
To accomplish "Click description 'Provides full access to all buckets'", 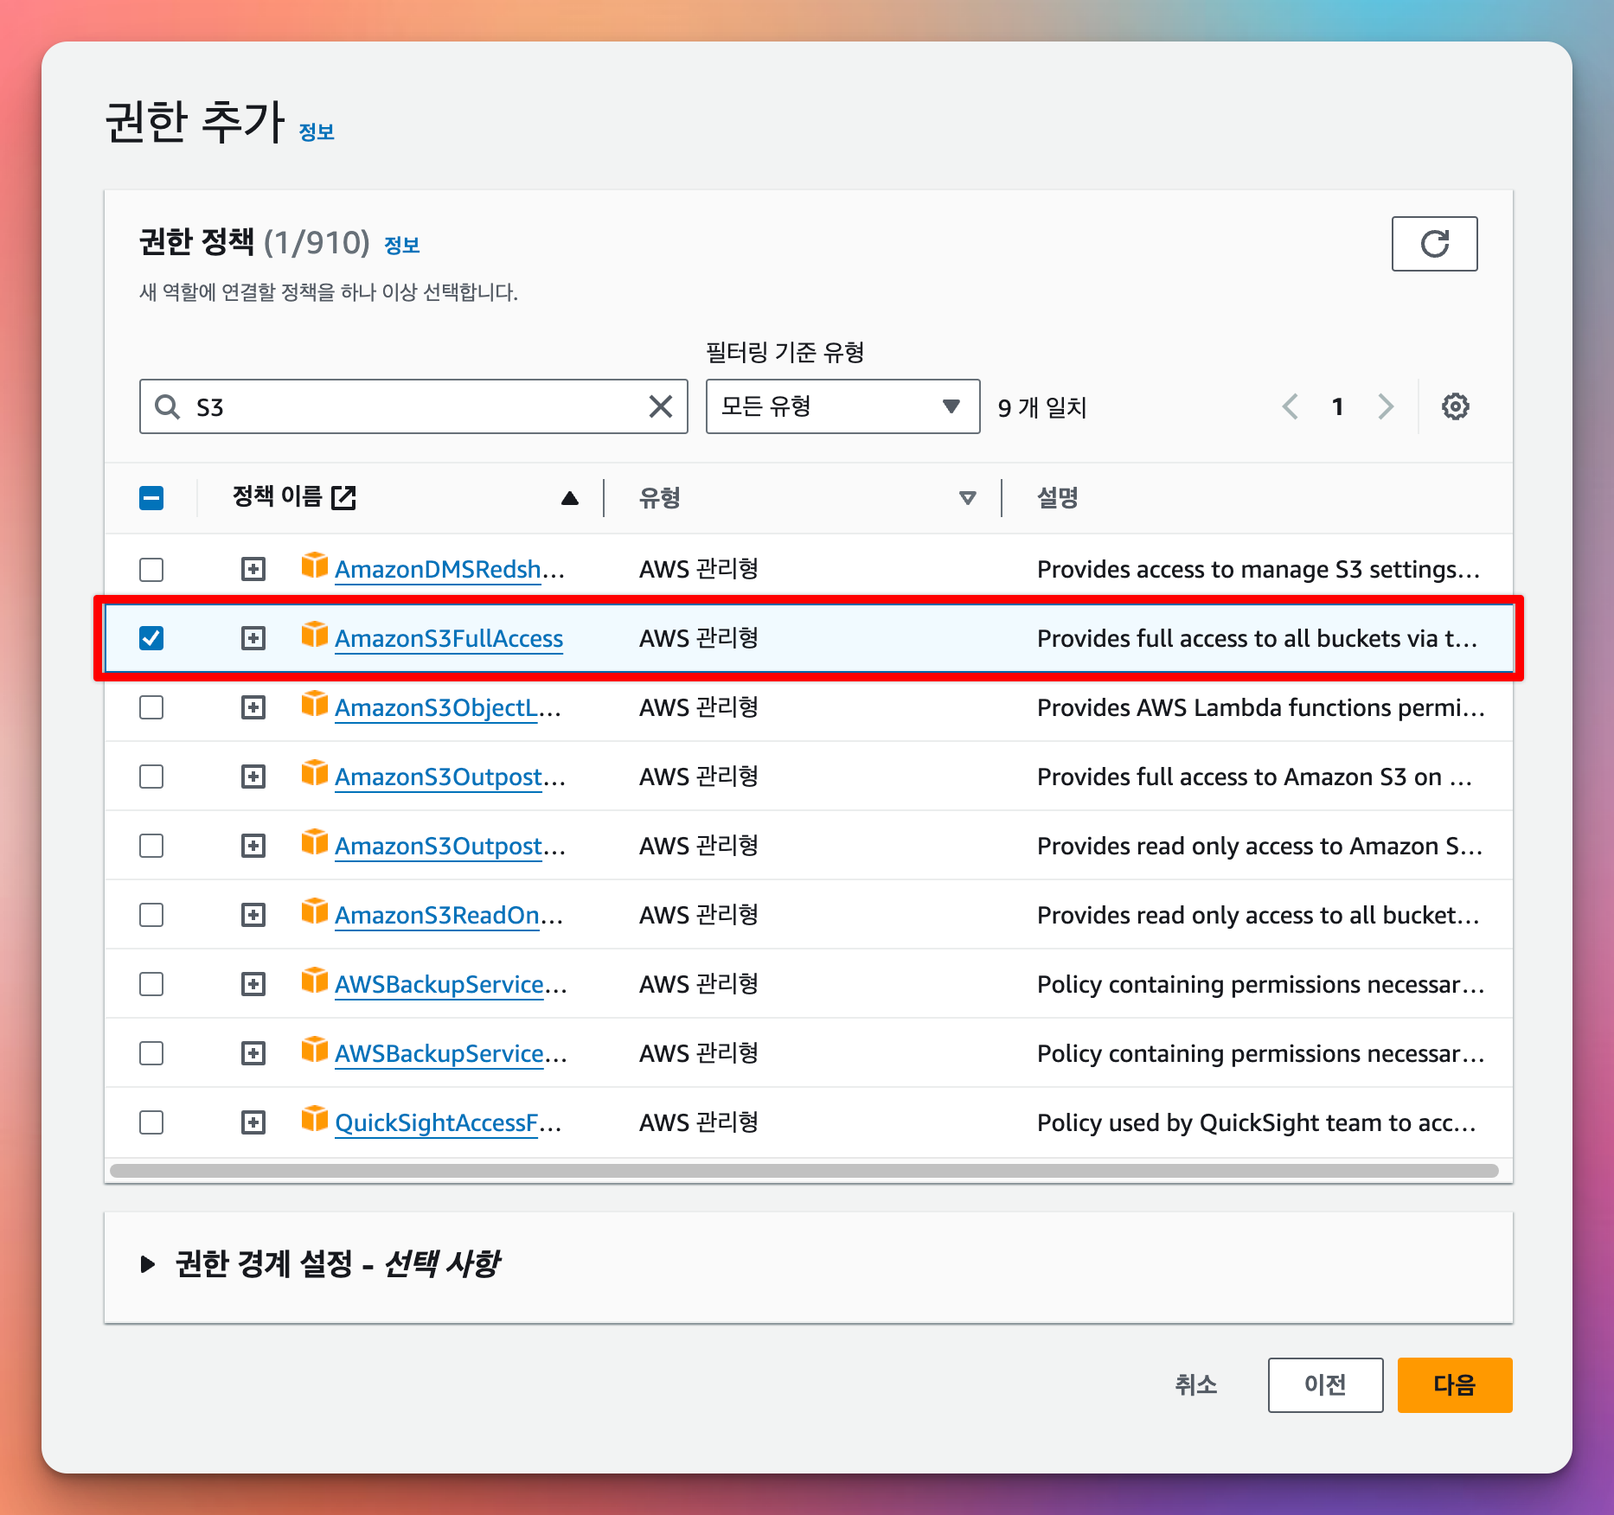I will click(x=1257, y=638).
